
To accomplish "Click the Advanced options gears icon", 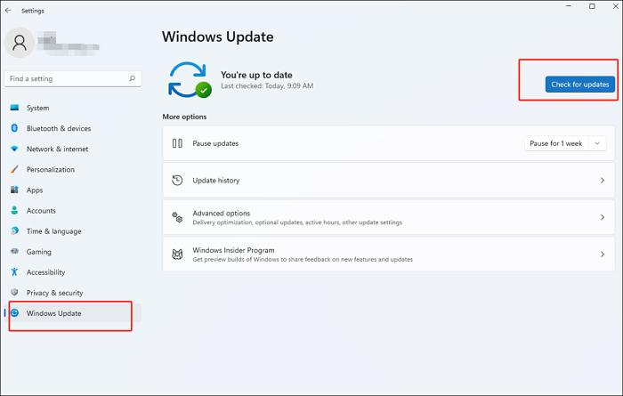I will (177, 217).
